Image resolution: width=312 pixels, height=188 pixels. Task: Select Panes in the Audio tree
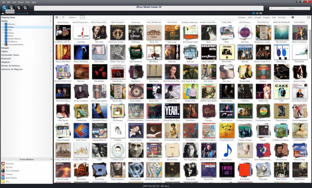[x=10, y=36]
